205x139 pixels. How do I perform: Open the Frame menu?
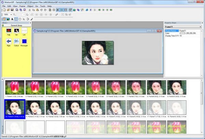22,6
